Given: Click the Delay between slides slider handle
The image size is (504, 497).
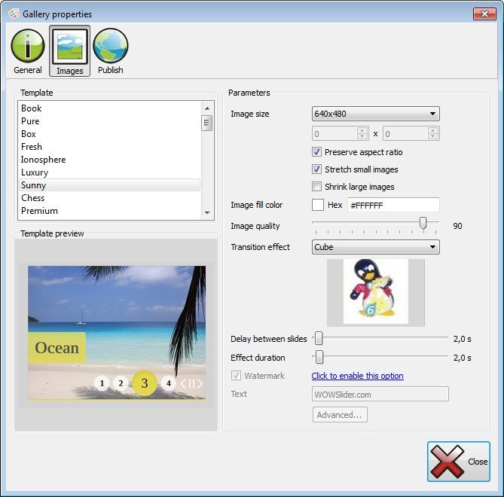Looking at the screenshot, I should pyautogui.click(x=319, y=339).
